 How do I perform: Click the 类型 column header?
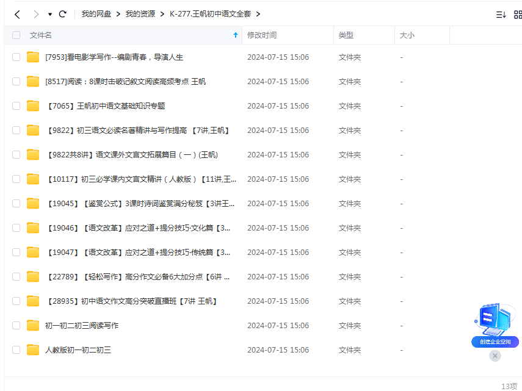tap(346, 35)
